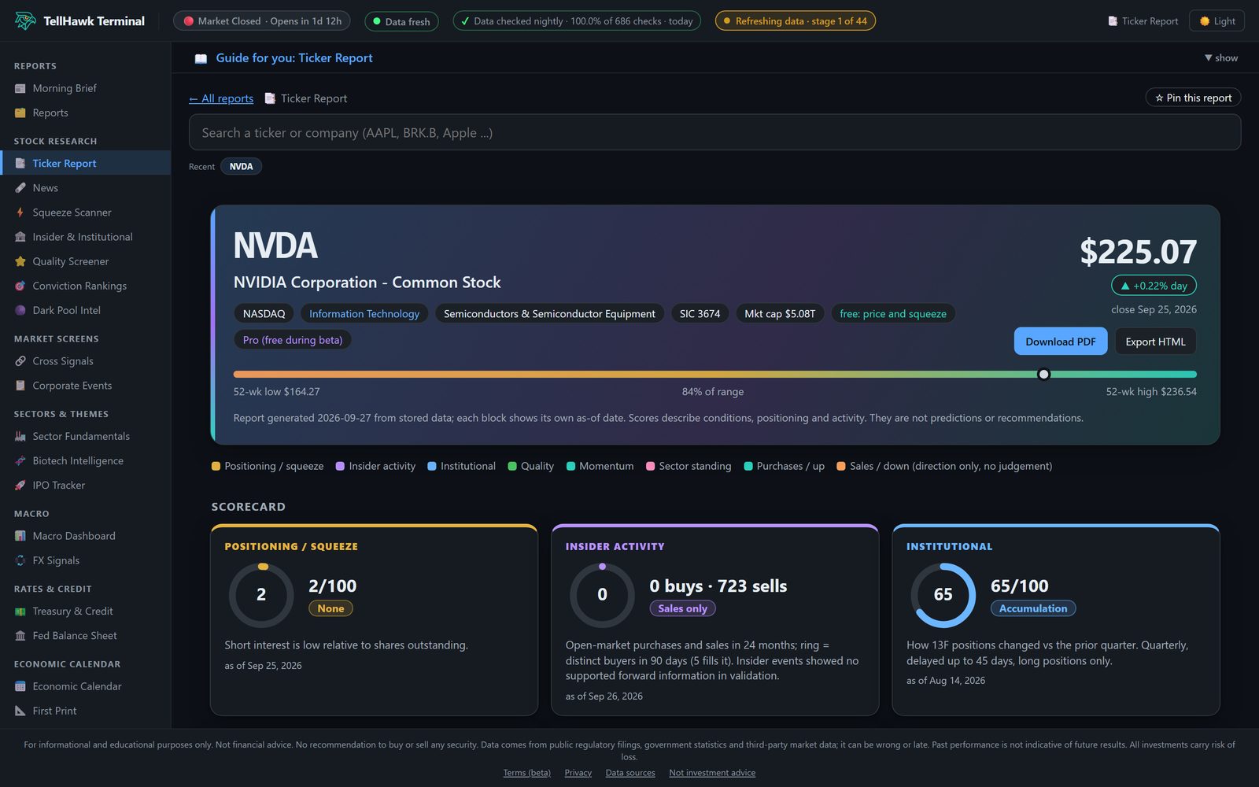Click the IPO Tracker rocket icon

[20, 485]
